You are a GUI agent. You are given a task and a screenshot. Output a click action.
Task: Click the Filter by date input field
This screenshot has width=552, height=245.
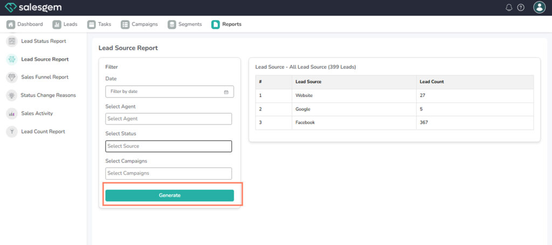(164, 92)
